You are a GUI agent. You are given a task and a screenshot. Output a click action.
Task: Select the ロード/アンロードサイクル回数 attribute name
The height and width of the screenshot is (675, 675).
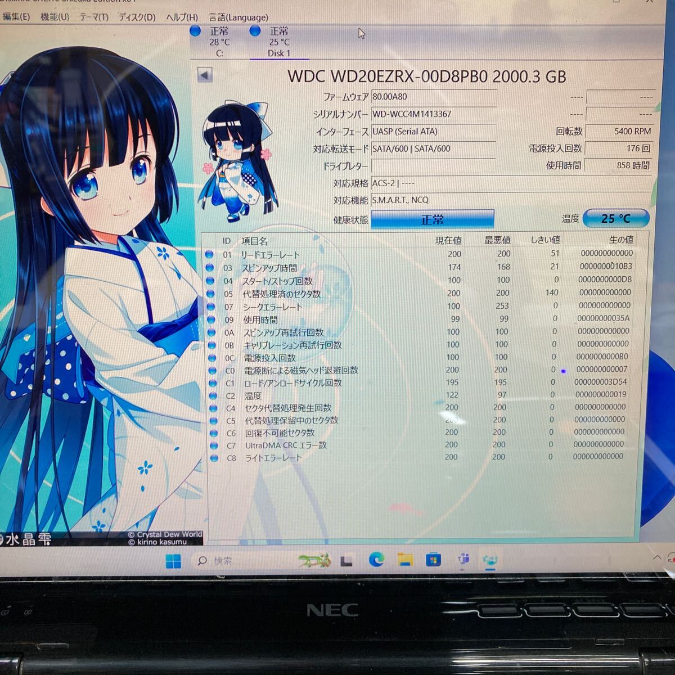click(292, 383)
